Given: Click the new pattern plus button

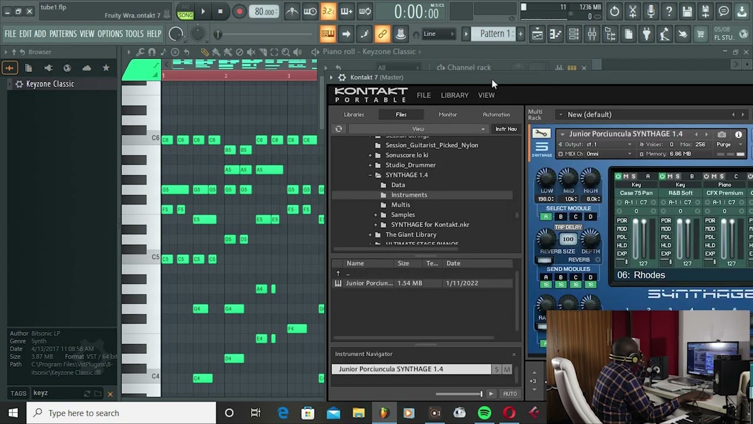Looking at the screenshot, I should (x=520, y=34).
